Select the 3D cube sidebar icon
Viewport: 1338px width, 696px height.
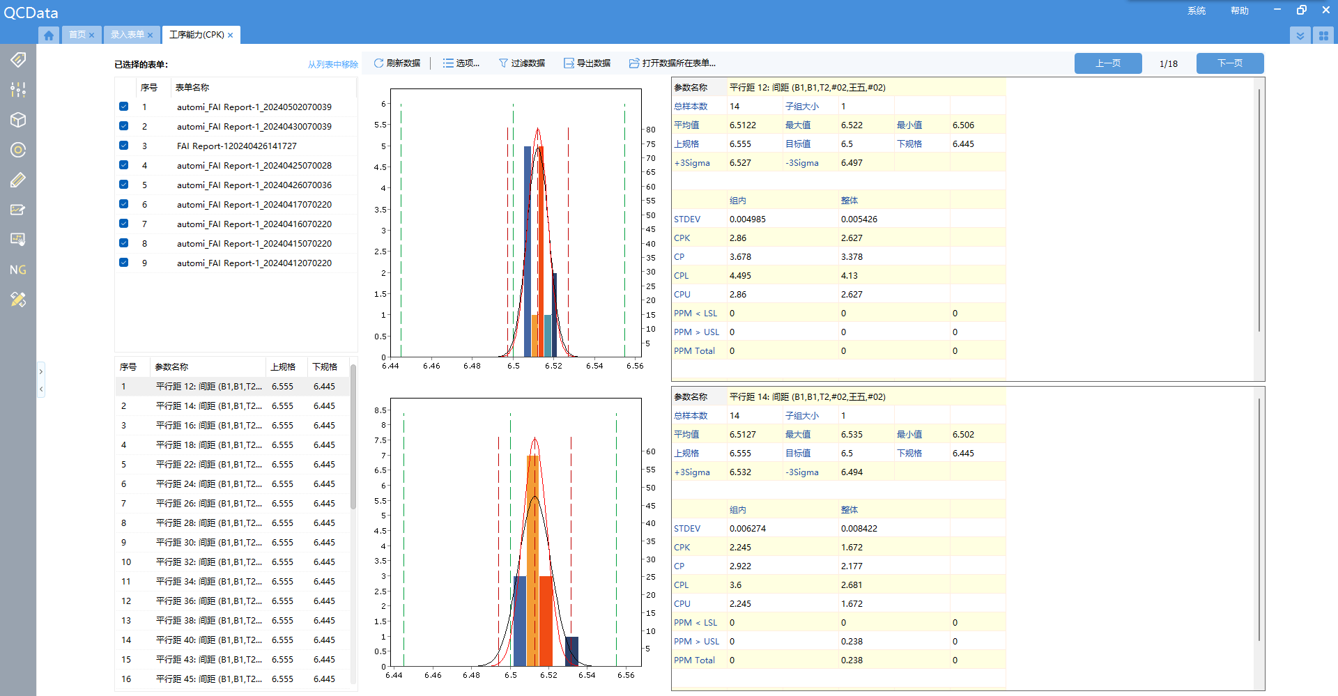click(18, 120)
